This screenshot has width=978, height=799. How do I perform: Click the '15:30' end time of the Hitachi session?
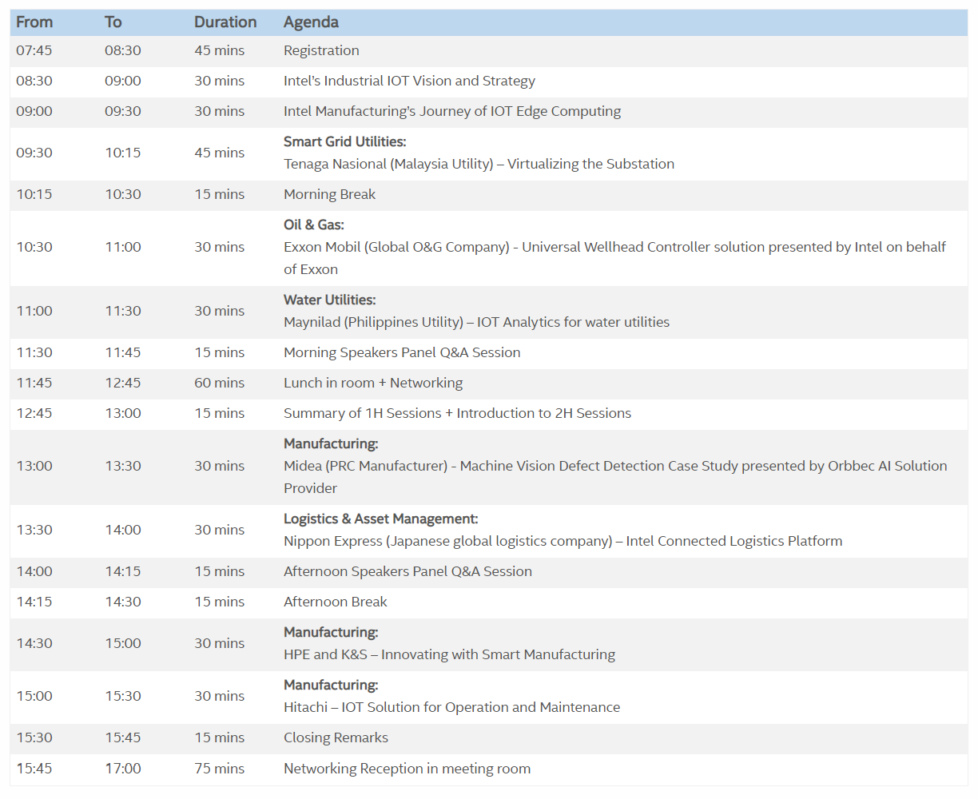[123, 696]
